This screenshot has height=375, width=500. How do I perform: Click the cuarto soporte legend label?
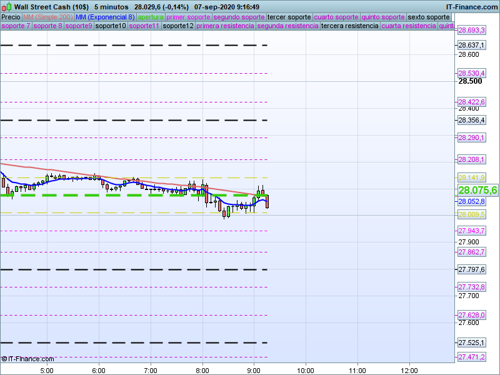(x=336, y=17)
